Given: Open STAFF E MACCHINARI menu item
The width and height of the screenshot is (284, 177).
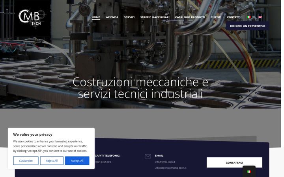Looking at the screenshot, I should point(155,17).
